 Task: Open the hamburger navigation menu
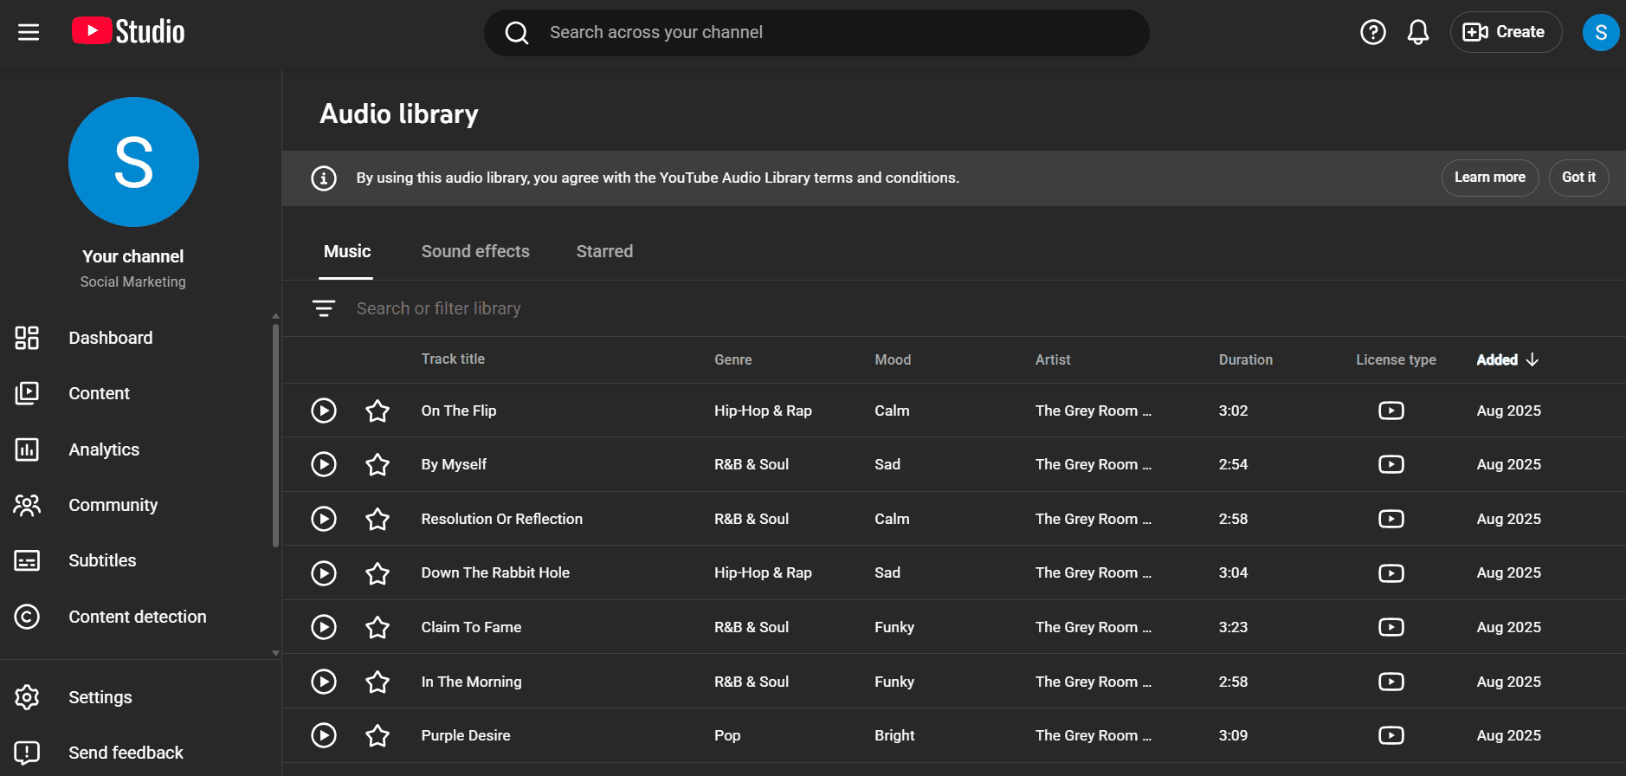coord(29,32)
